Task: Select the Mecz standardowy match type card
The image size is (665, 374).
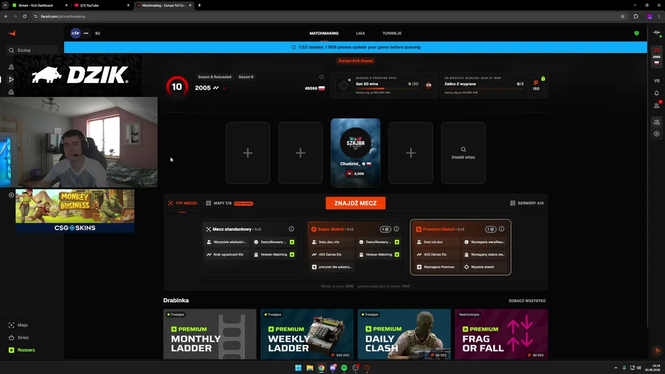Action: coord(250,247)
